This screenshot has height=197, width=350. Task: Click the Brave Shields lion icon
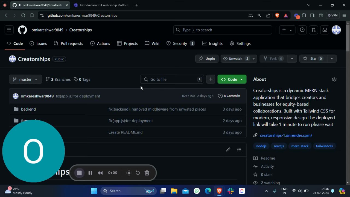(277, 15)
